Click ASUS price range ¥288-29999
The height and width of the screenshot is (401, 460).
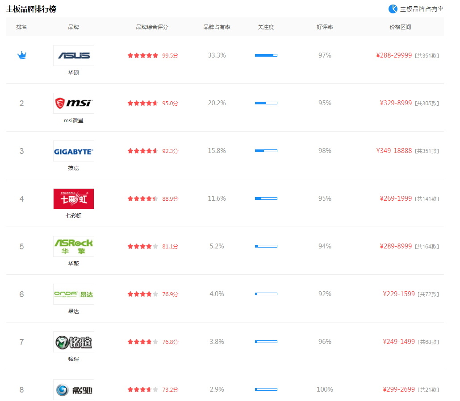[x=394, y=55]
